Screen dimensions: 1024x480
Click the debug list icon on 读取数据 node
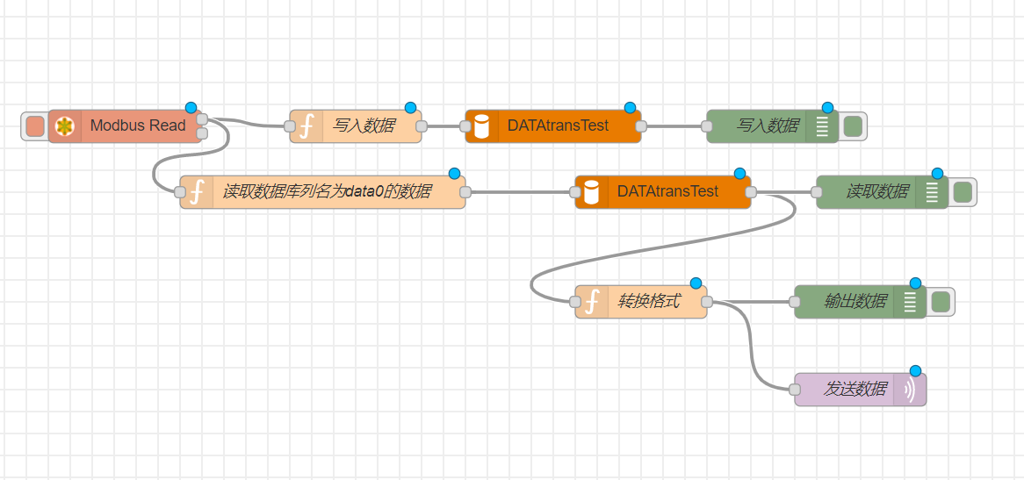(932, 192)
